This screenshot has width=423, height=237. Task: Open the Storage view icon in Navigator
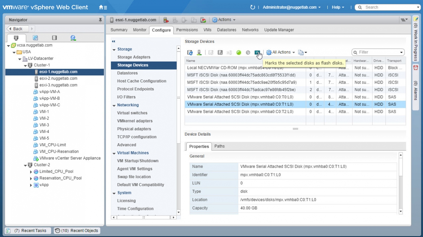[55, 38]
